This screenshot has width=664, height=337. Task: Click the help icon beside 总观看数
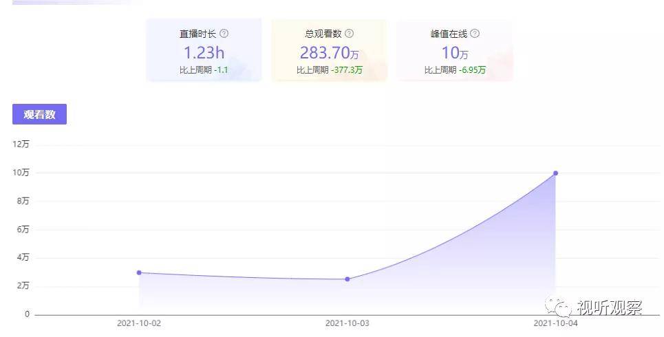point(349,34)
